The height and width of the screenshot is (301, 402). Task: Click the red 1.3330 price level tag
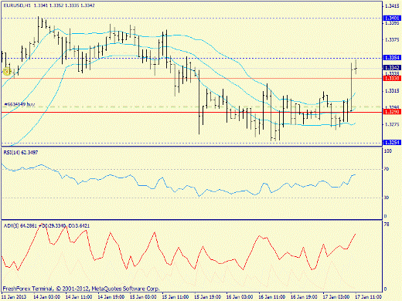pyautogui.click(x=392, y=78)
